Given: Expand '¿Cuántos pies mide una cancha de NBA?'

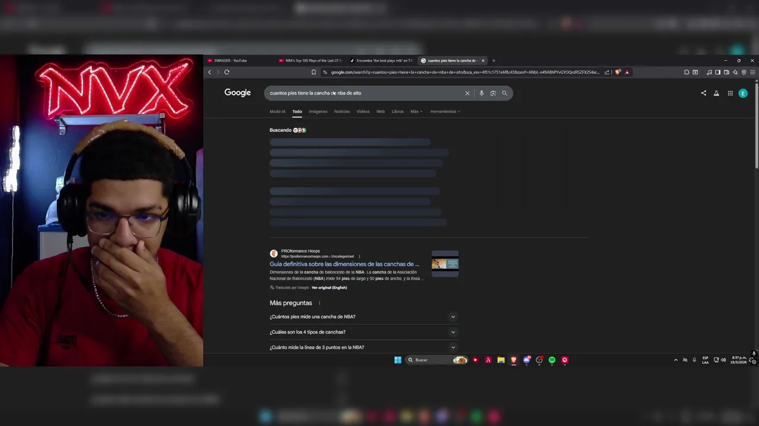Looking at the screenshot, I should click(363, 317).
